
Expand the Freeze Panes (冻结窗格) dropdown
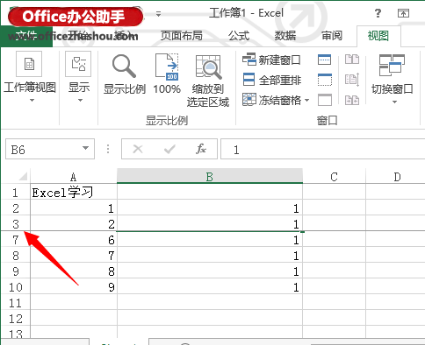pyautogui.click(x=306, y=100)
